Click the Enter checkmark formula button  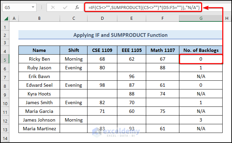65,7
